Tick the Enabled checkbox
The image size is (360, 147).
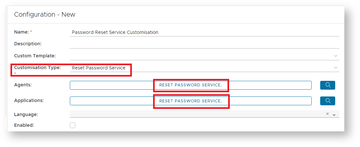[72, 125]
